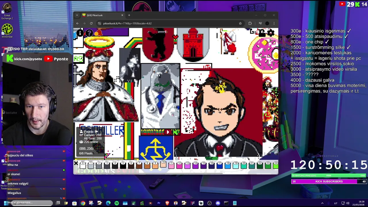
Task: Choose pink color swatch 11
Action: (x=171, y=165)
